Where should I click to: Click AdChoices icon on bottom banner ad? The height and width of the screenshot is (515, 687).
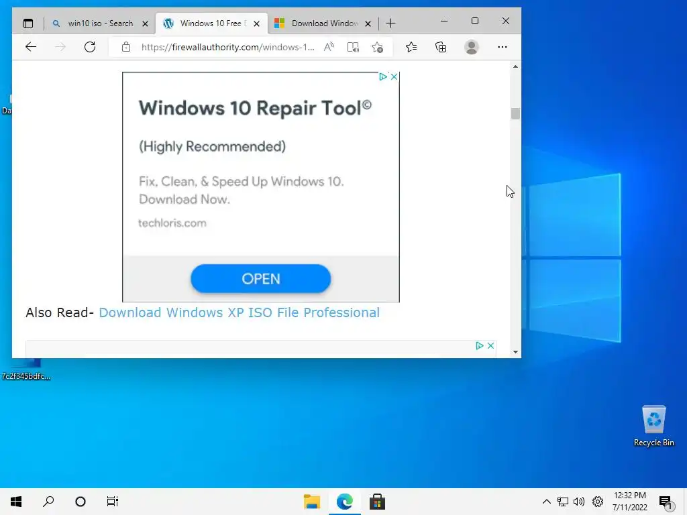479,345
